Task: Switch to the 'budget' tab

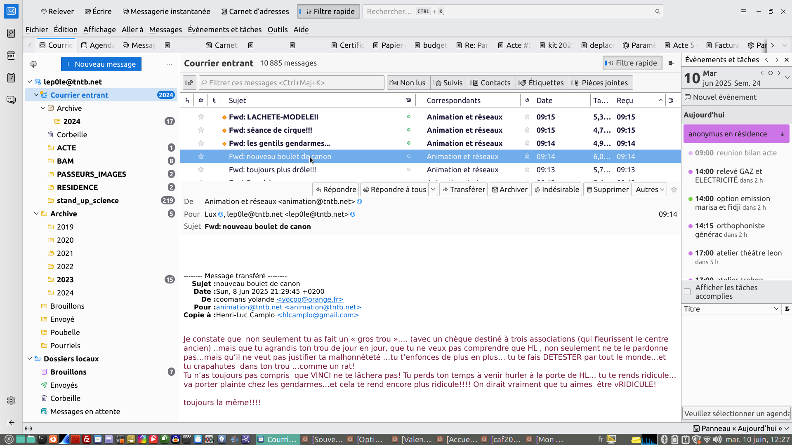Action: click(x=431, y=45)
